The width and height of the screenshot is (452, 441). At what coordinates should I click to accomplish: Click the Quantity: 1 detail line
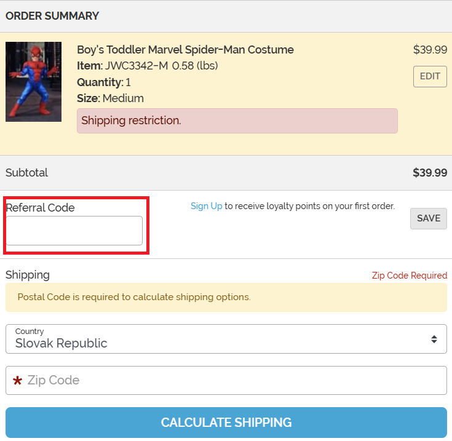click(103, 82)
